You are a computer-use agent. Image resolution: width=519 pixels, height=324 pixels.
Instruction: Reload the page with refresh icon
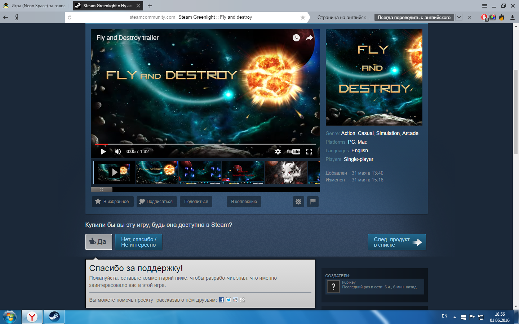click(x=70, y=17)
